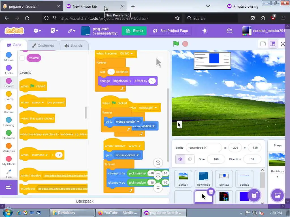Expand the Backpack panel
290x217 pixels.
[x=85, y=201]
